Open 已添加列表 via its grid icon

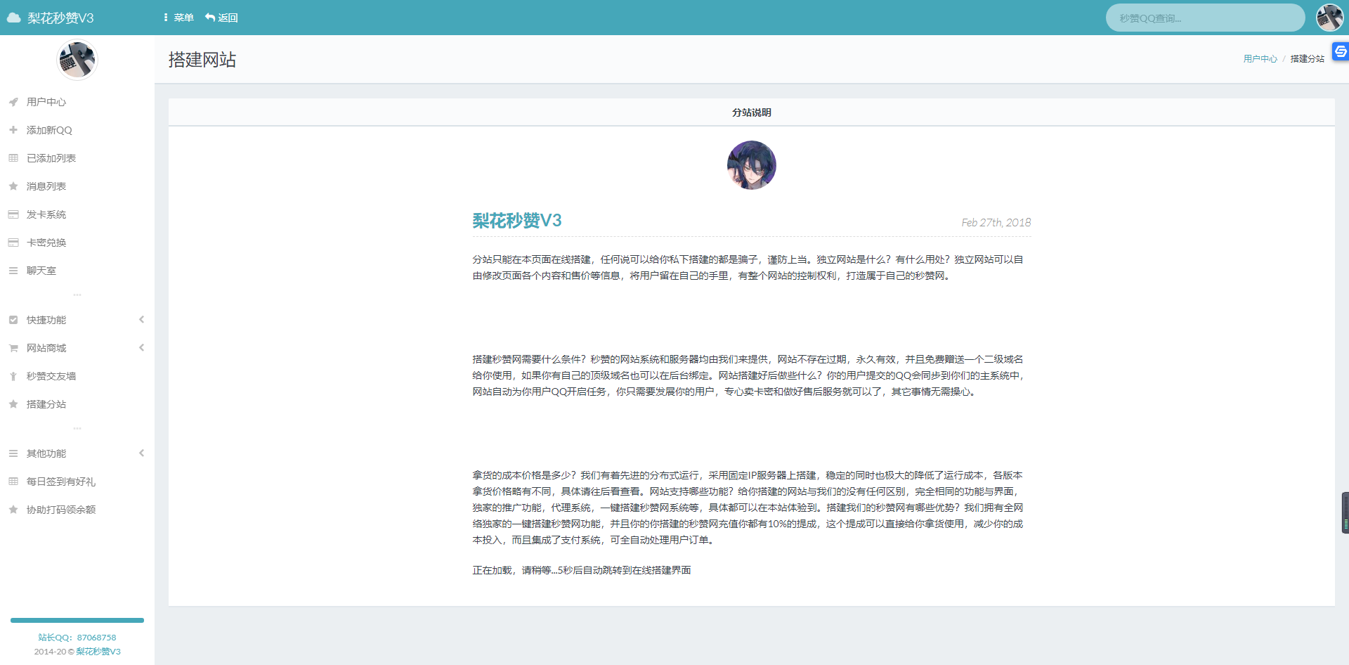click(13, 157)
